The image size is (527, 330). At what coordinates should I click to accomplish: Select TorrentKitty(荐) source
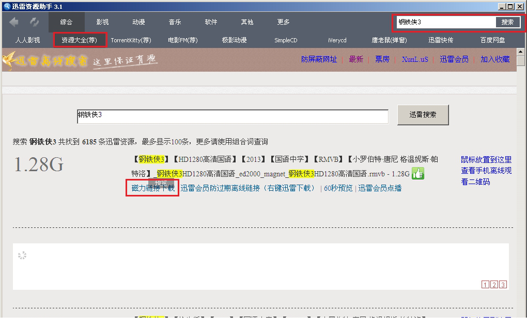coord(131,40)
